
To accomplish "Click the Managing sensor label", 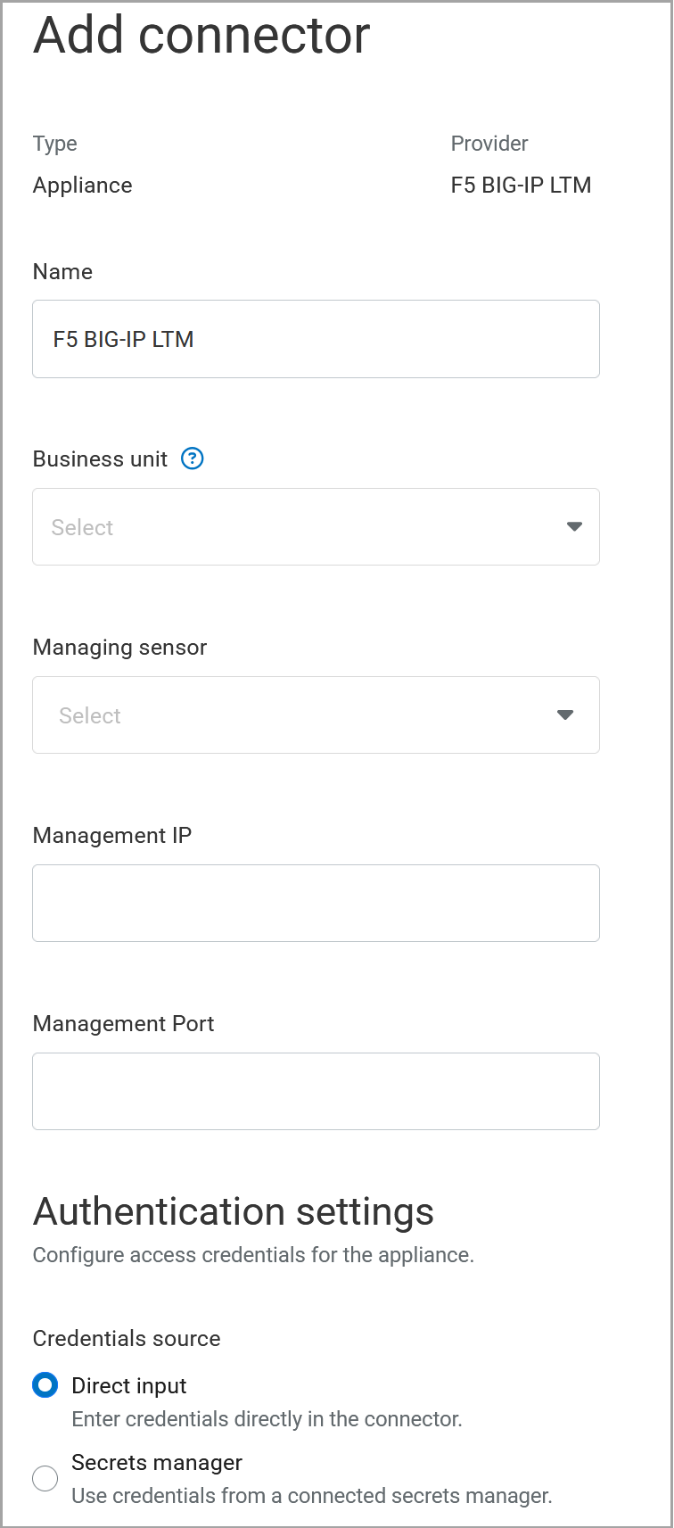I will 119,648.
